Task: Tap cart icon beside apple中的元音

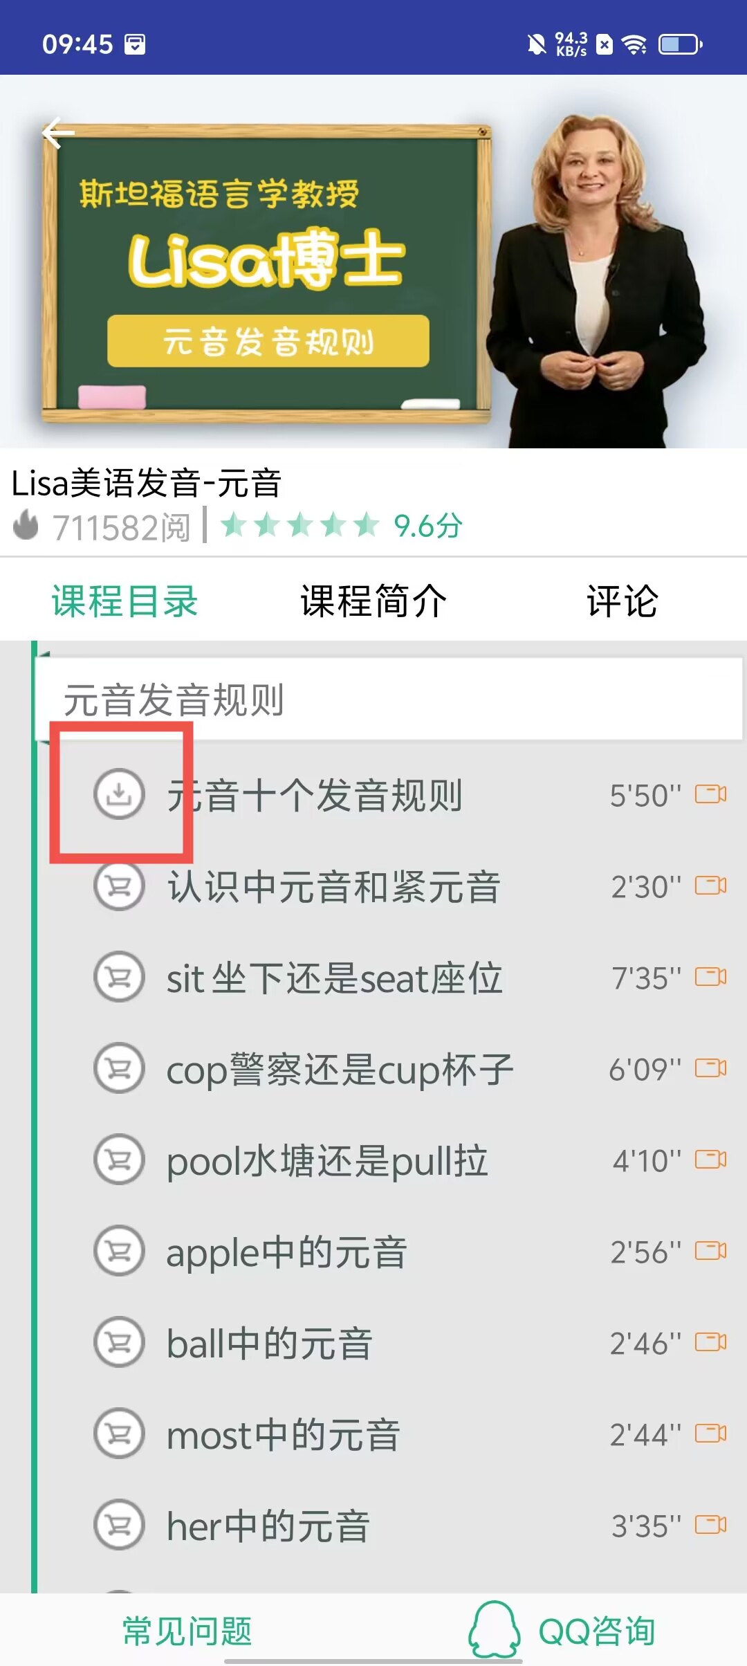Action: (119, 1251)
